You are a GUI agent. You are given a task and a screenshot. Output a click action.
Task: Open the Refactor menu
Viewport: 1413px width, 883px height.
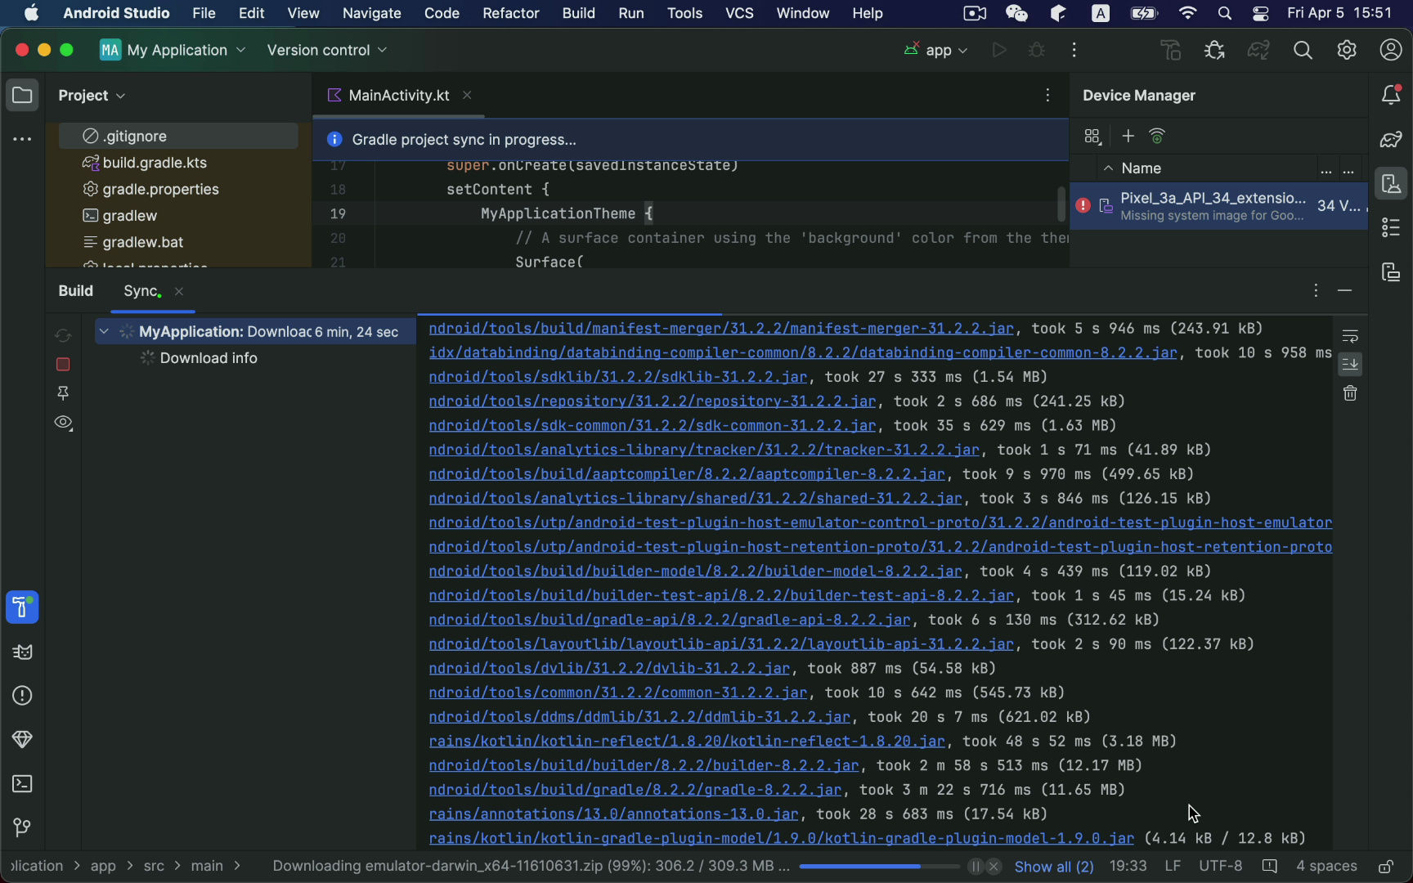tap(510, 13)
